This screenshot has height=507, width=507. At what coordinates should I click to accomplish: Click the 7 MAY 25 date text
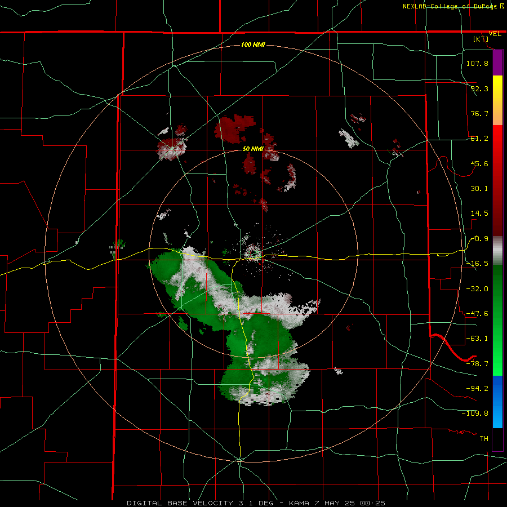pyautogui.click(x=335, y=503)
